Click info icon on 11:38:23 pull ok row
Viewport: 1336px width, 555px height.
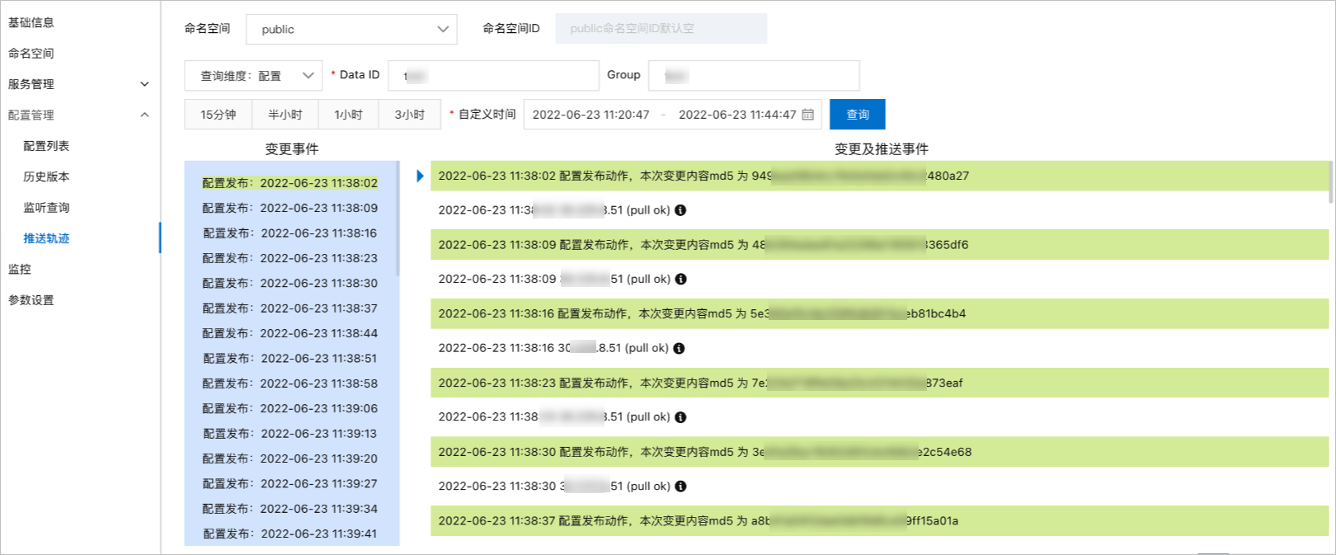coord(680,417)
